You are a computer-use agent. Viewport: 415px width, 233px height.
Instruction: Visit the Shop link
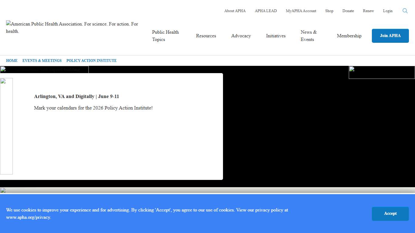(329, 11)
